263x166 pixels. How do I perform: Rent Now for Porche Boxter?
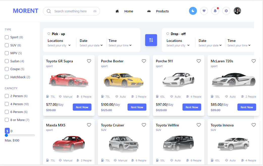pos(137,107)
